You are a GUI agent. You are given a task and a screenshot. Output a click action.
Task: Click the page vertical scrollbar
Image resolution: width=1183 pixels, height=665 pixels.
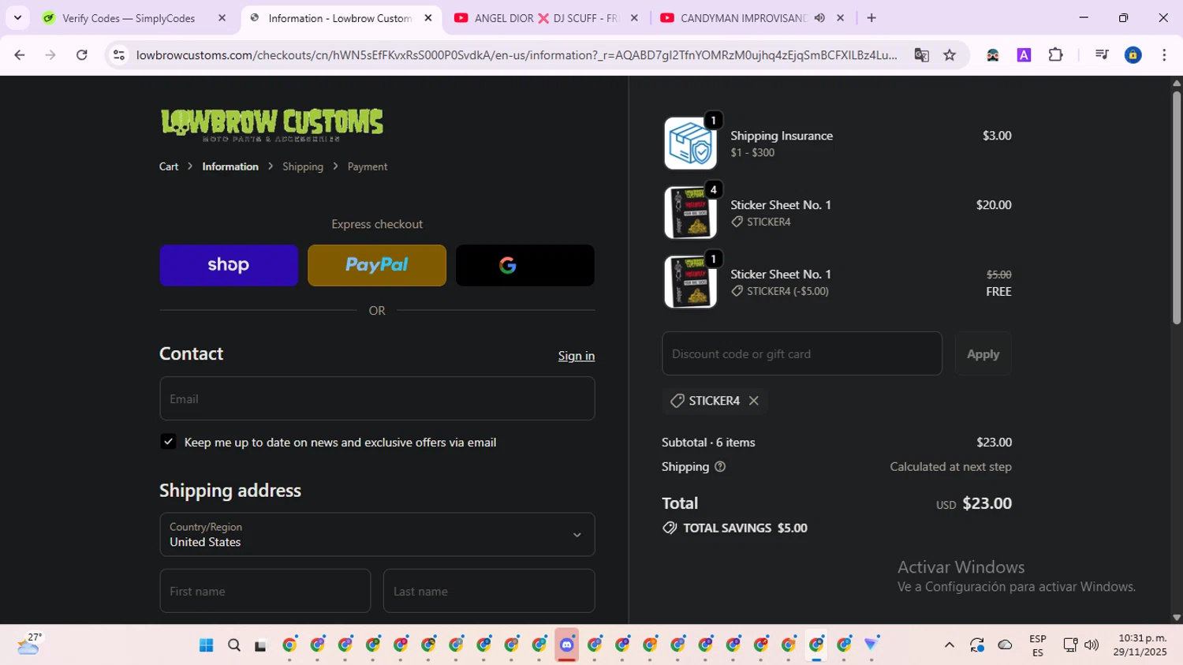point(1176,207)
